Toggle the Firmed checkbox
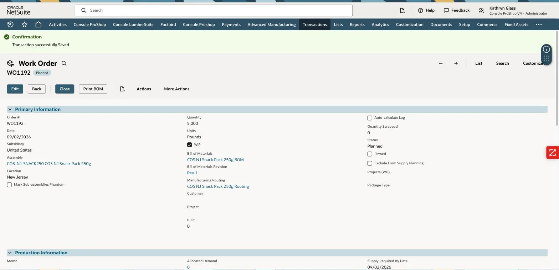The image size is (559, 270). click(x=370, y=154)
